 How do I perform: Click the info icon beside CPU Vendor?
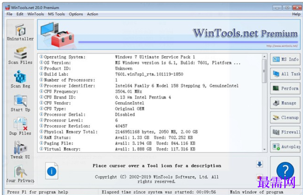(x=41, y=103)
